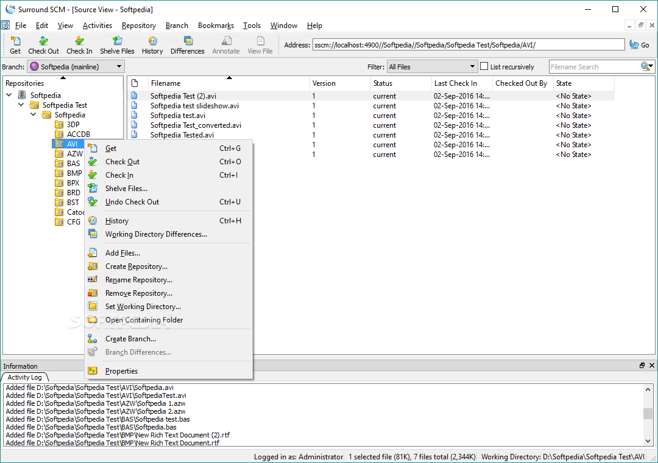Image resolution: width=658 pixels, height=463 pixels.
Task: Sort by the Status column header
Action: [x=401, y=83]
